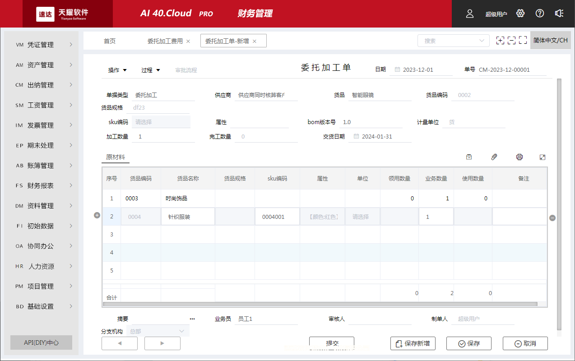Open help with the question mark icon
This screenshot has width=575, height=361.
tap(539, 14)
